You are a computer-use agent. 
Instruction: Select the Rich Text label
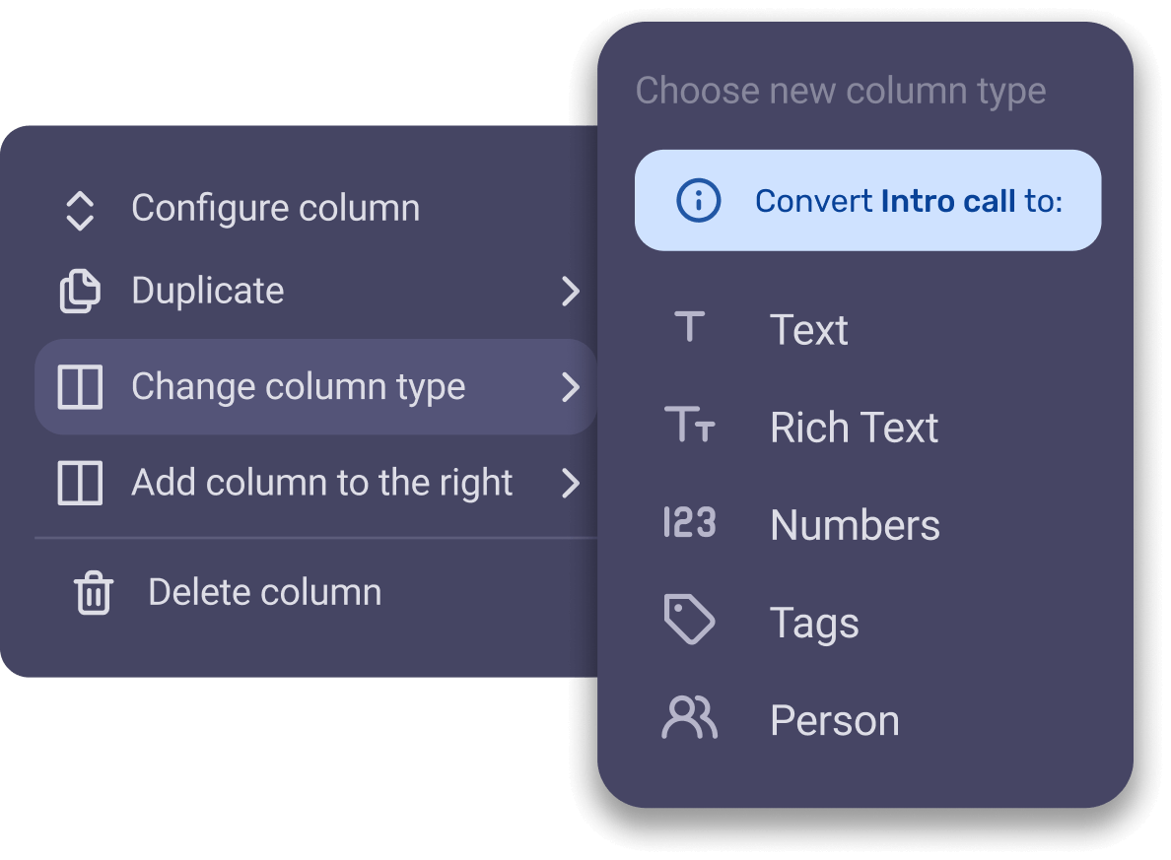[854, 428]
